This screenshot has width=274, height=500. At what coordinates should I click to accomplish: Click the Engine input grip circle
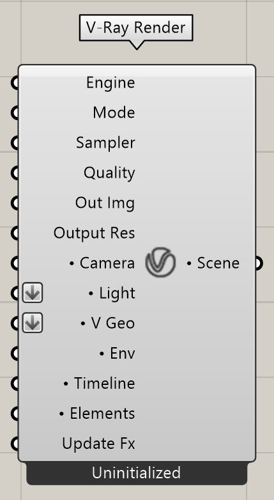(x=15, y=83)
